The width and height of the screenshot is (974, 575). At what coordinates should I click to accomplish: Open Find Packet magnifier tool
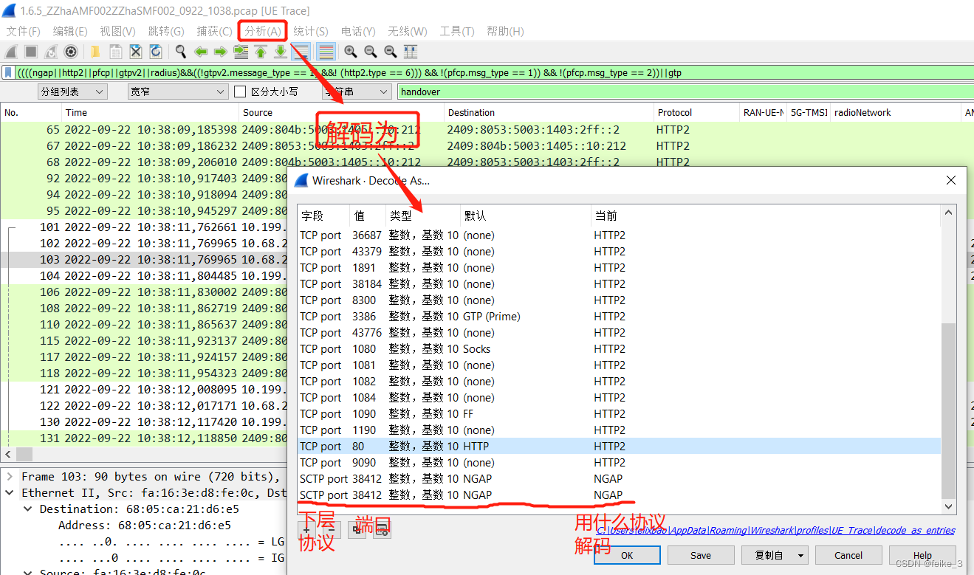180,52
